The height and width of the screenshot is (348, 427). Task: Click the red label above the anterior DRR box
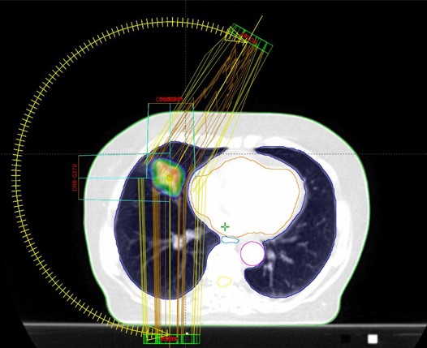[169, 100]
